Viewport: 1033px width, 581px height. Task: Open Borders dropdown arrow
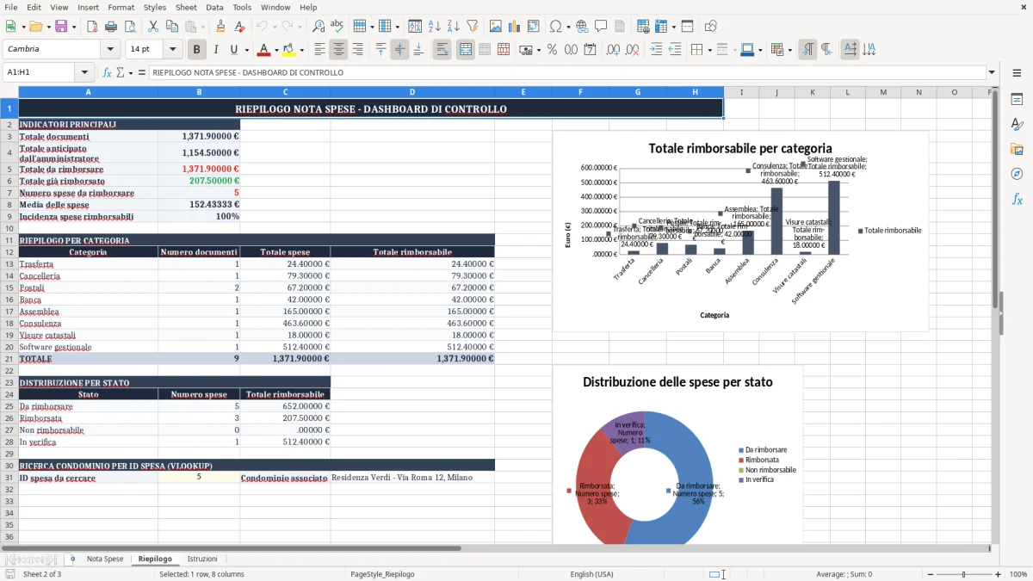coord(708,50)
